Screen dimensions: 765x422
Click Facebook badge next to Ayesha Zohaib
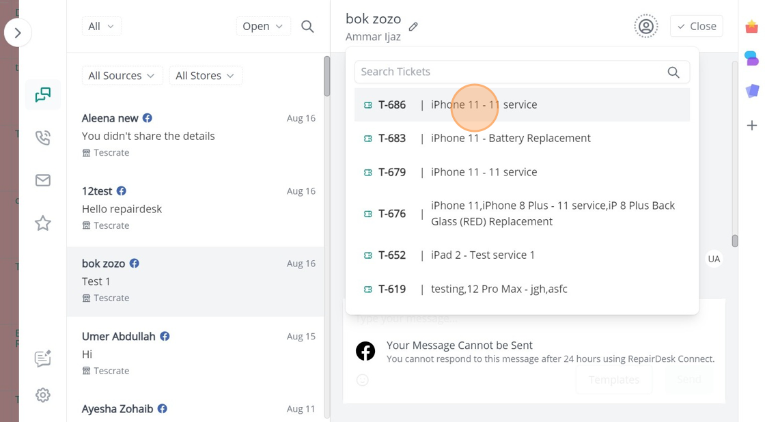click(x=163, y=409)
